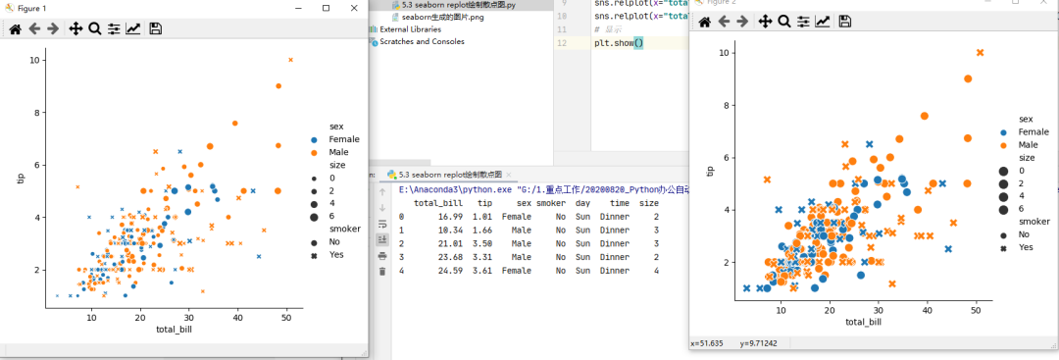Click line number 10 in editor gutter
Image resolution: width=1059 pixels, height=360 pixels.
click(562, 16)
